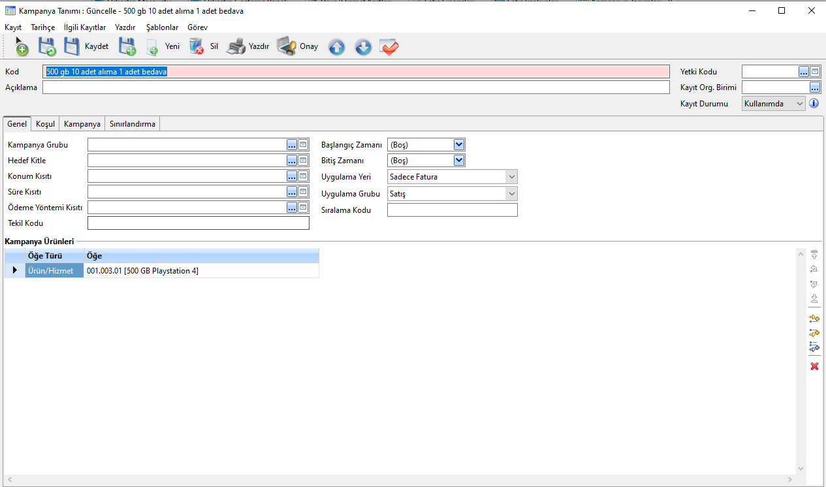Click the Yeni new record button

click(163, 46)
